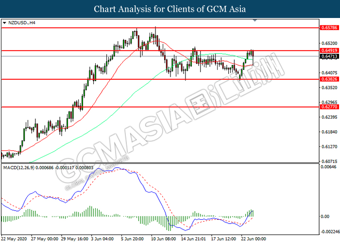Screen dimensions: 340x243
Task: Select the 0.65786 red price tag
Action: pos(328,28)
